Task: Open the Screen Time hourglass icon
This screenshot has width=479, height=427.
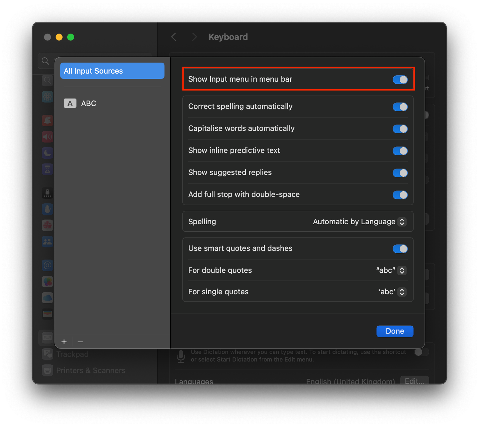Action: pos(47,169)
